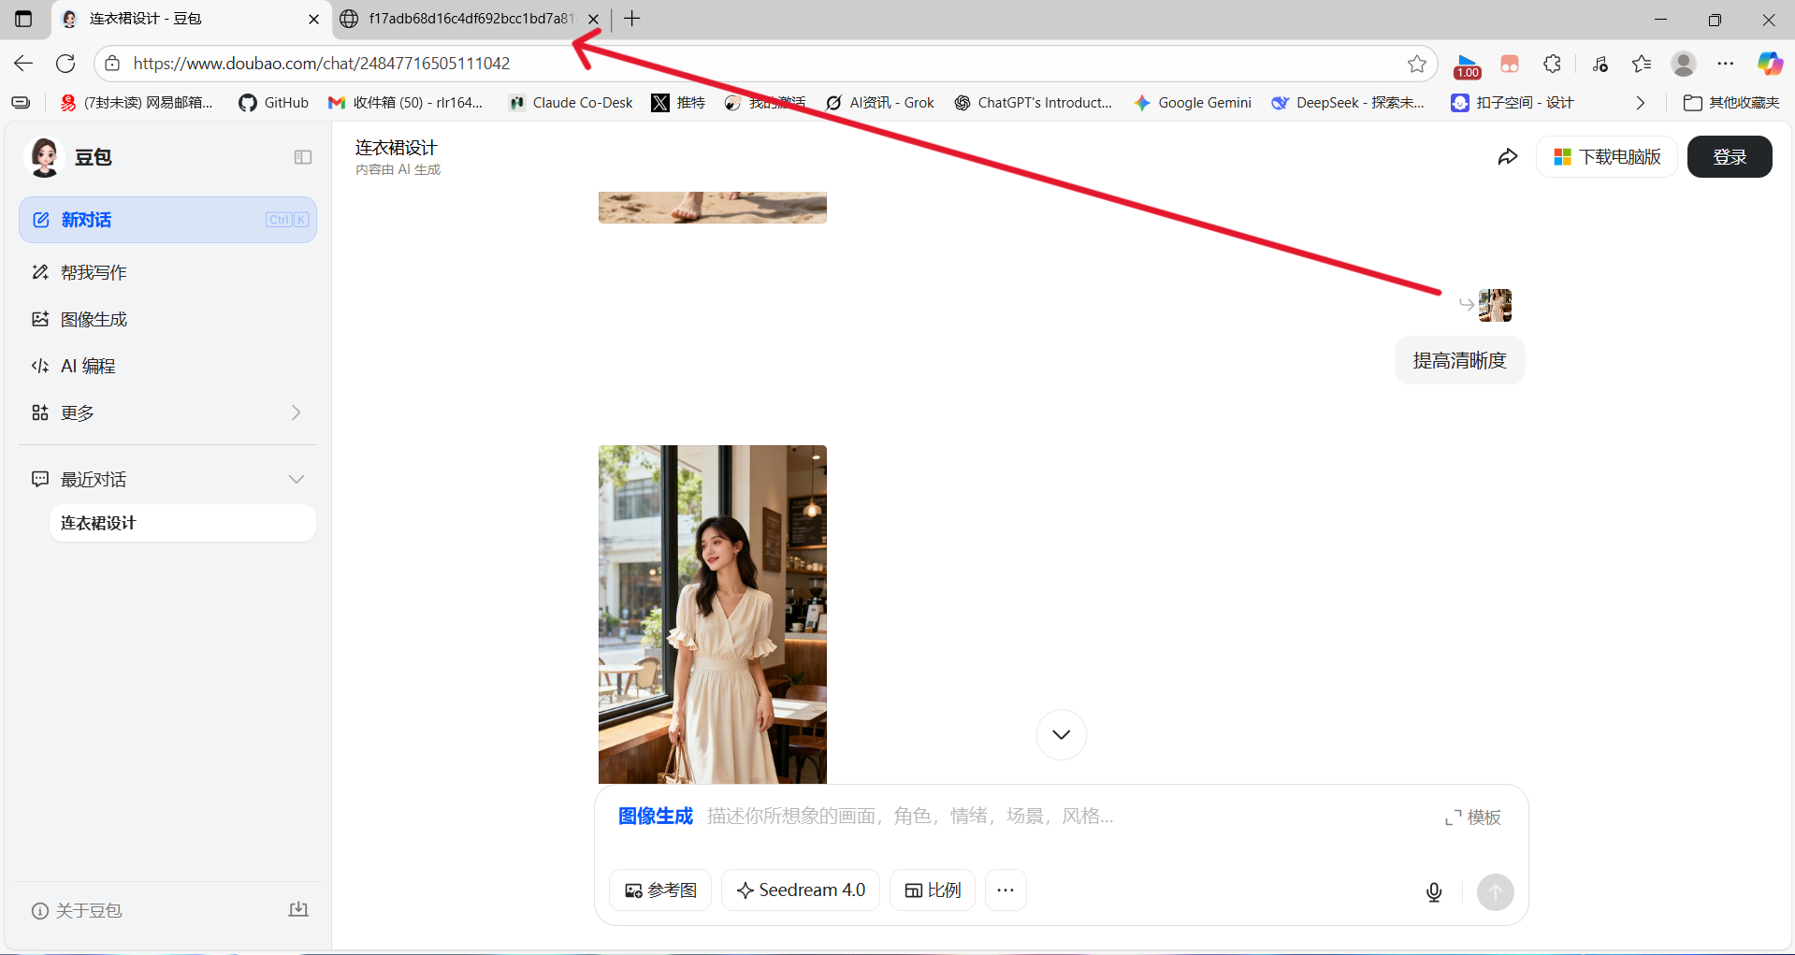Collapse the Doubao sidebar panel
Screen dimensions: 1795x955
(302, 157)
